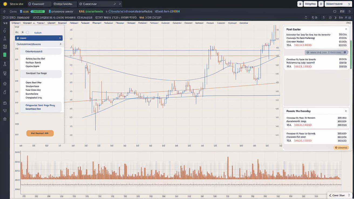The image size is (354, 199).
Task: Select the bell-shaped icon in left sidebar
Action: pyautogui.click(x=5, y=39)
